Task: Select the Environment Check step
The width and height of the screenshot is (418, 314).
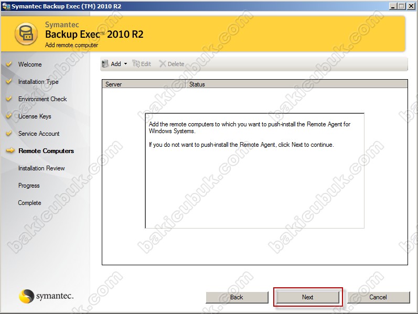Action: click(42, 99)
